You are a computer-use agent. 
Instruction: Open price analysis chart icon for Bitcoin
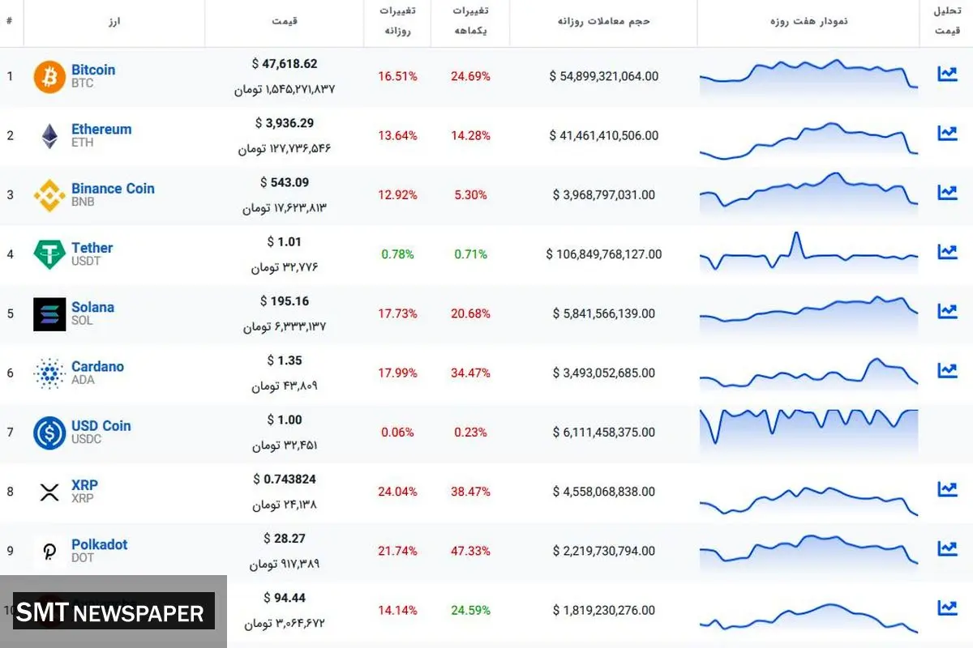click(x=947, y=74)
